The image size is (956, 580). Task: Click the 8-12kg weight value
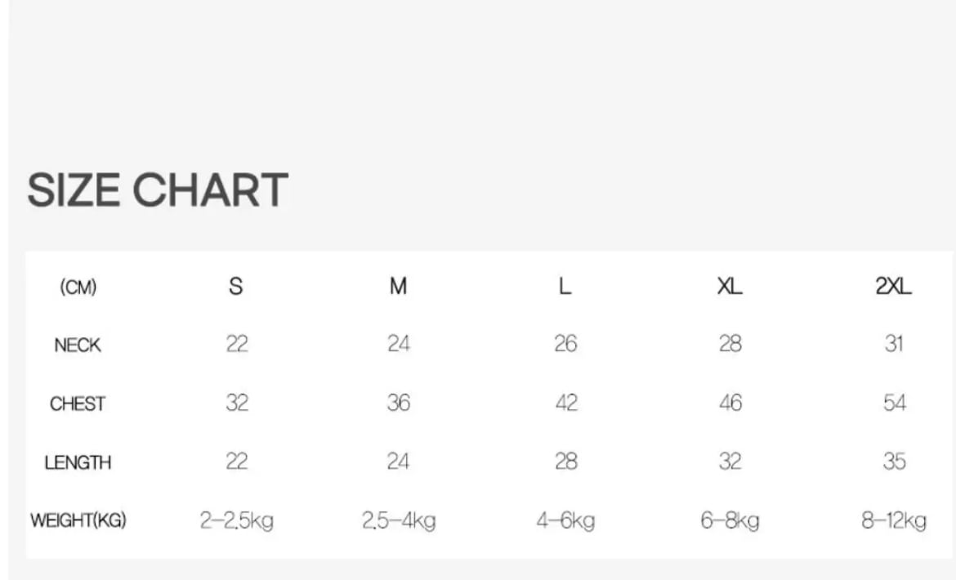point(894,521)
